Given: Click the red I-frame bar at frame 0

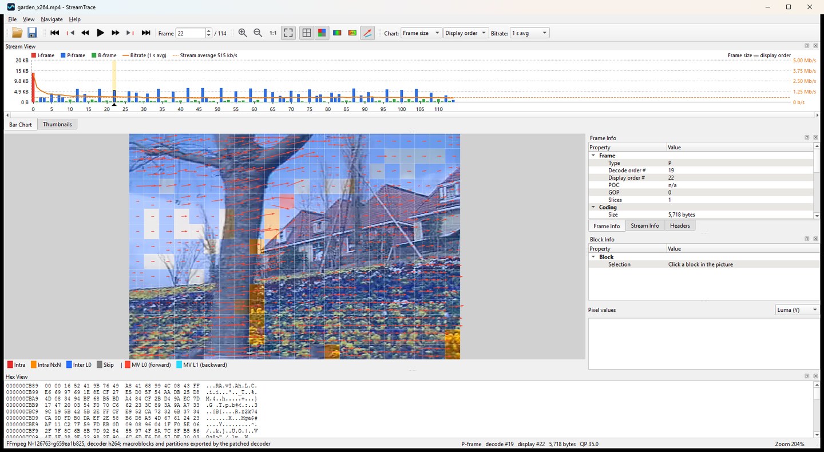Looking at the screenshot, I should point(33,88).
